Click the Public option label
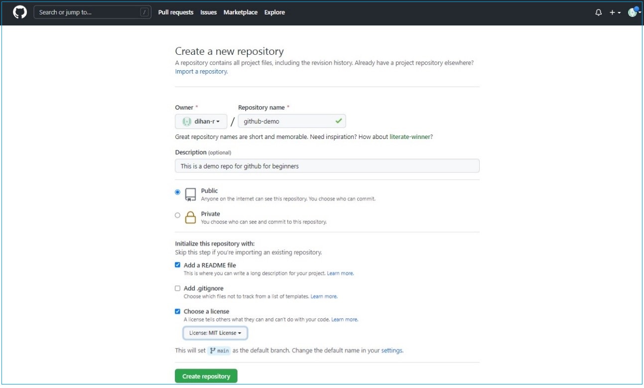This screenshot has width=644, height=388. (210, 191)
